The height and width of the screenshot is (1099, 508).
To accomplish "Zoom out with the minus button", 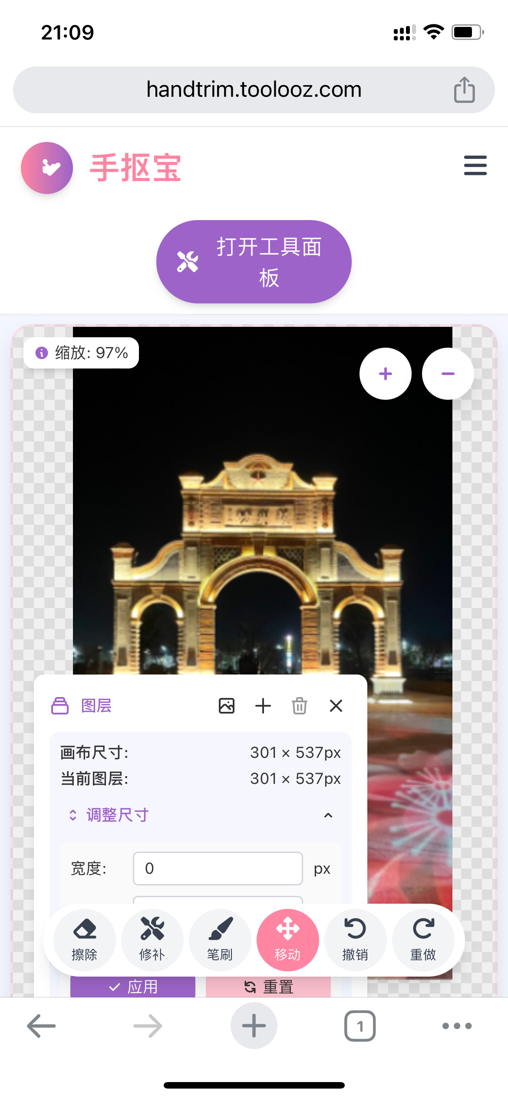I will coord(448,374).
